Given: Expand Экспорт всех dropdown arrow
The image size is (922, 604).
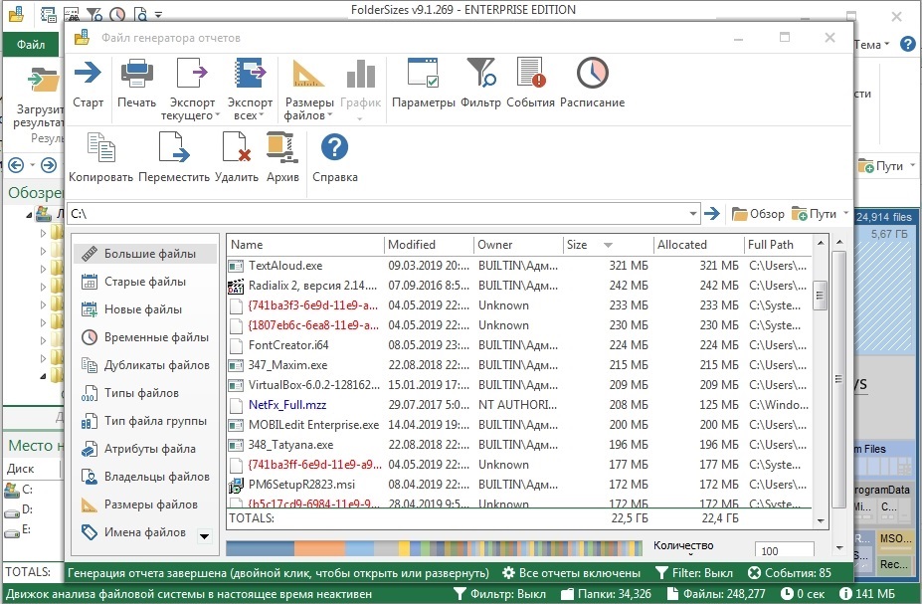Looking at the screenshot, I should click(261, 115).
